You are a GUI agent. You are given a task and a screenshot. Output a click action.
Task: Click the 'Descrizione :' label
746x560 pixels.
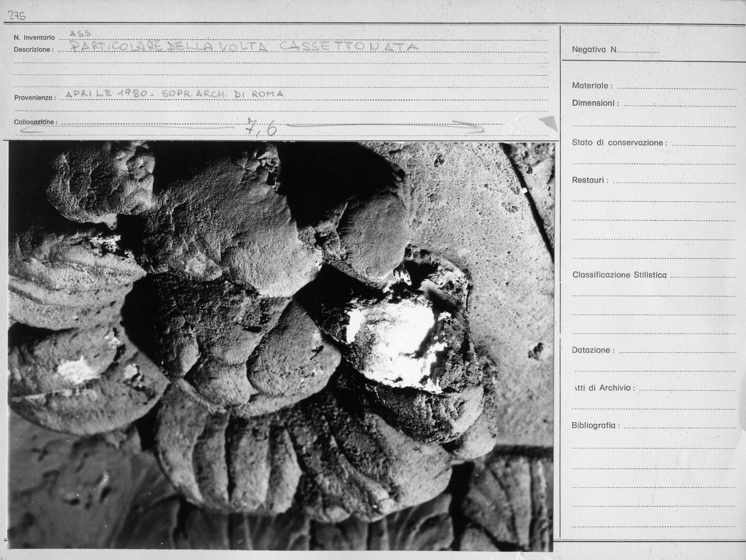pos(34,49)
